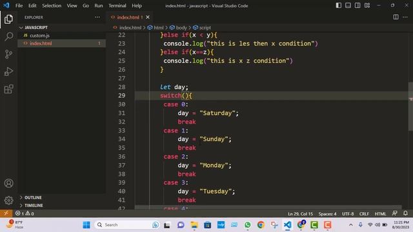
Task: Open File Explorer from the taskbar
Action: pos(194,225)
